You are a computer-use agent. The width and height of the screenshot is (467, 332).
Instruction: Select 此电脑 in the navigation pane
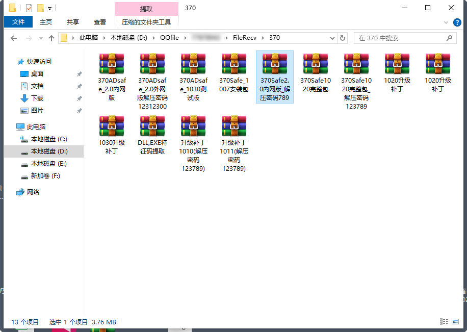tap(36, 127)
